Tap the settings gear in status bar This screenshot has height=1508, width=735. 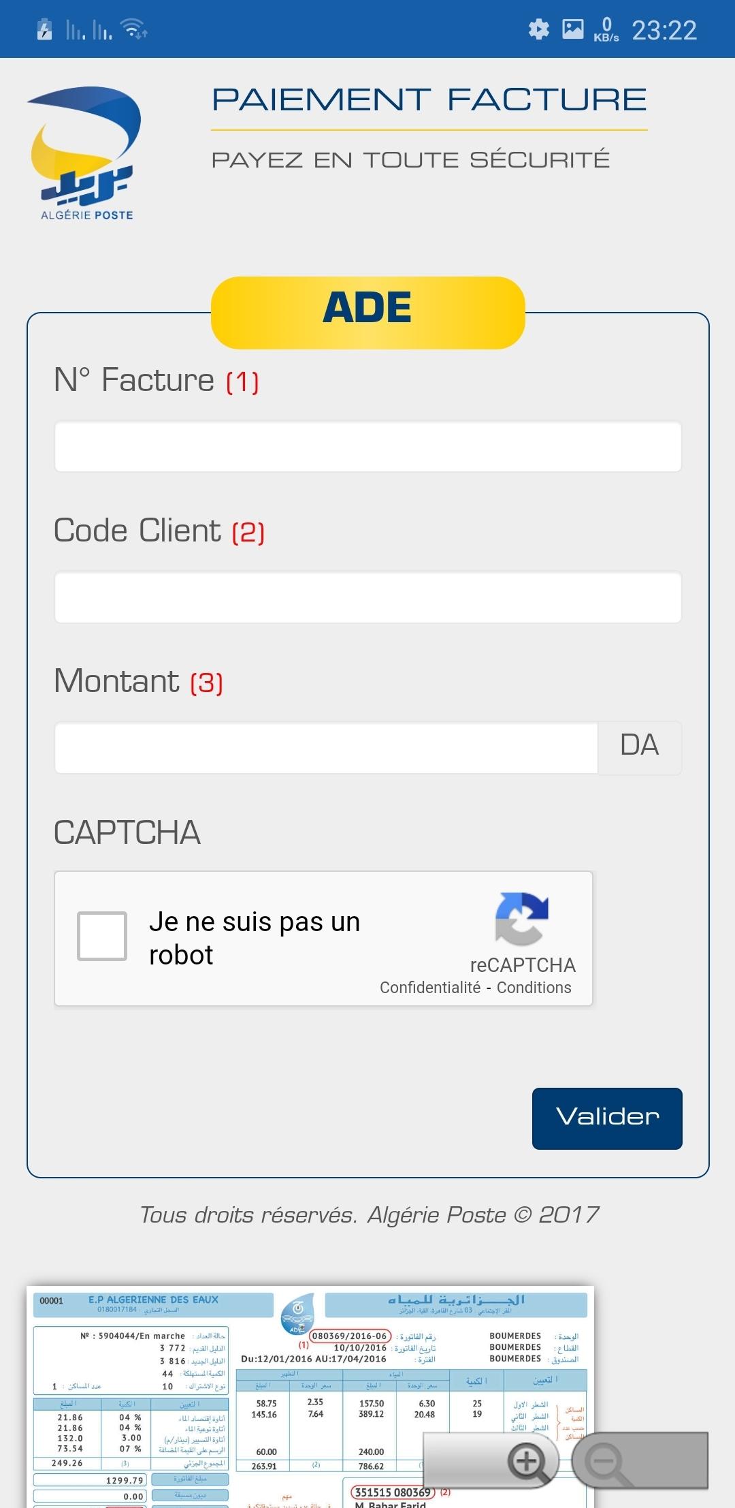539,29
